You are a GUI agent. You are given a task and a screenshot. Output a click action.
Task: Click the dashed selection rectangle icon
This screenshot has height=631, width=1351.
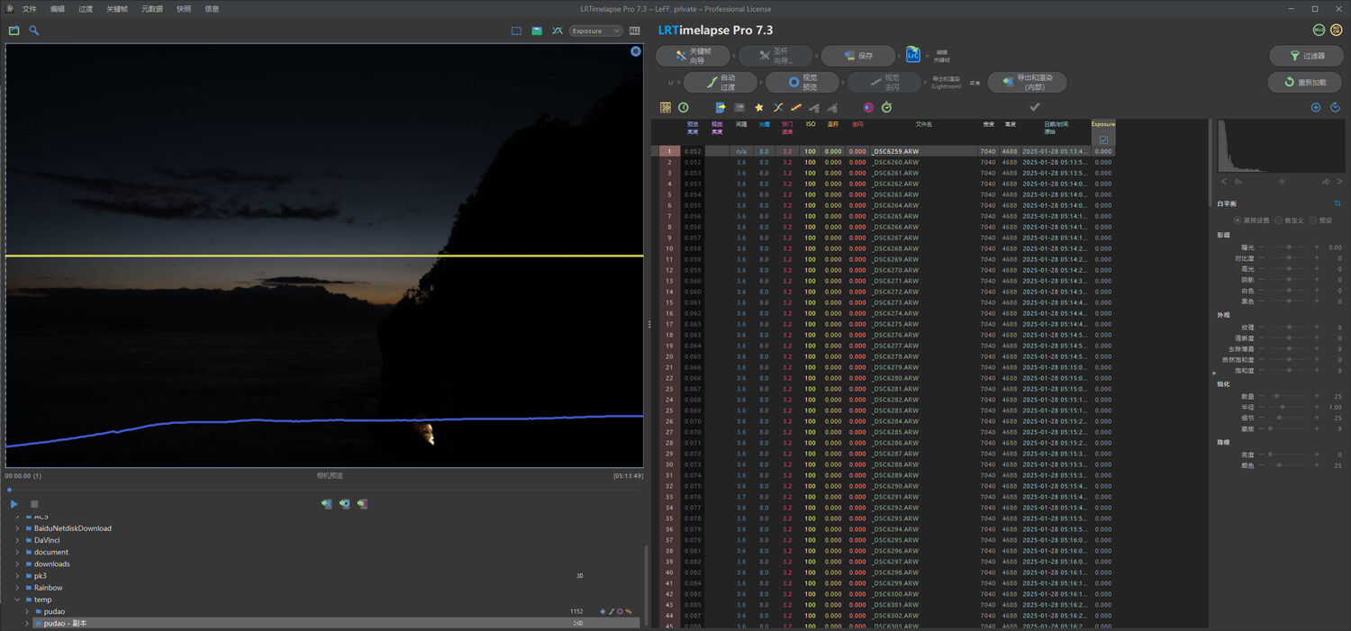point(516,31)
